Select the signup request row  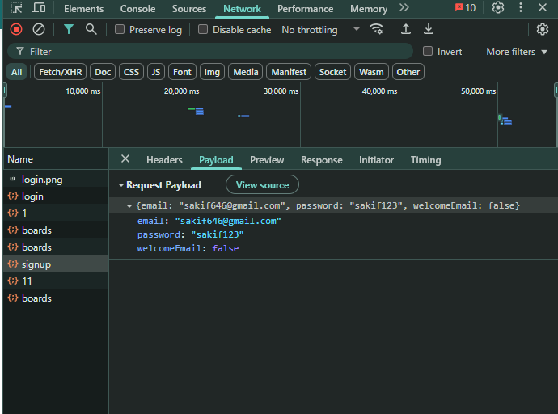point(56,264)
